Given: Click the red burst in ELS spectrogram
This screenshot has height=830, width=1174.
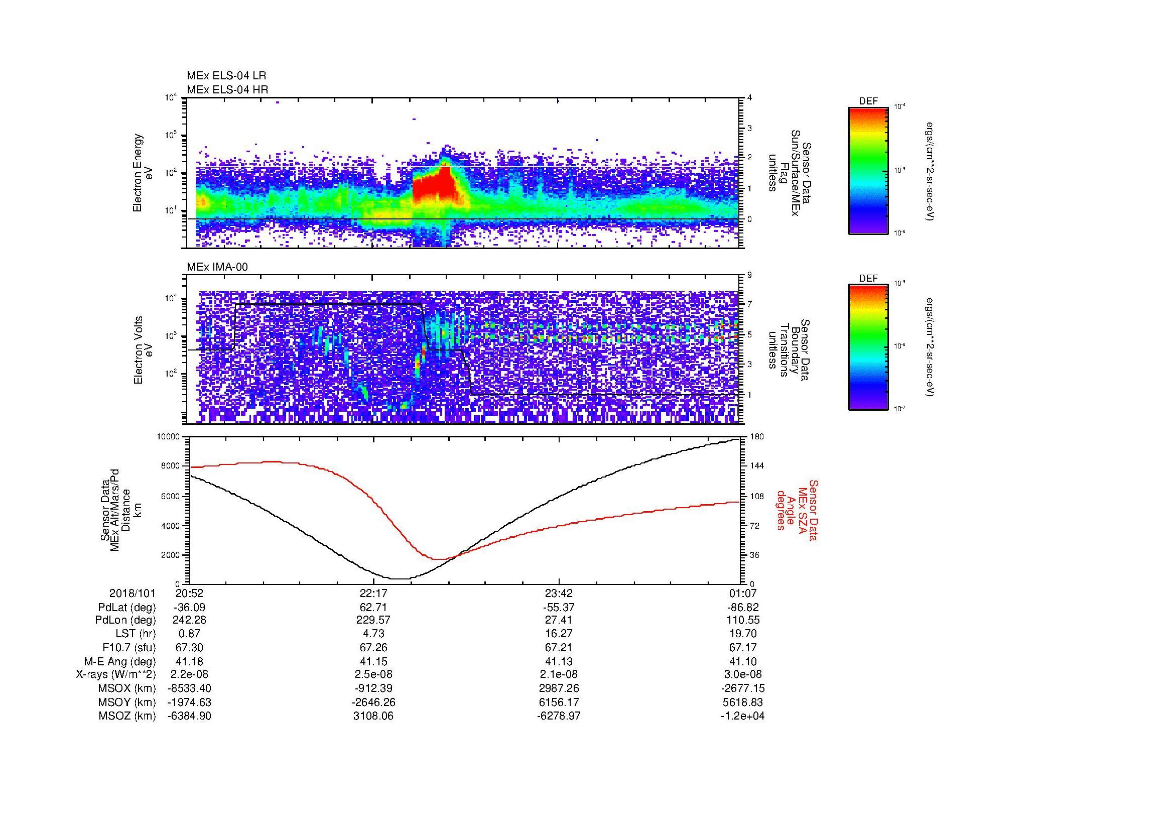Looking at the screenshot, I should [435, 185].
